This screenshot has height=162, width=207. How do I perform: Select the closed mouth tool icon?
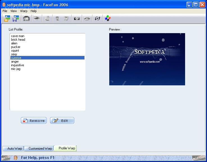pos(77,19)
